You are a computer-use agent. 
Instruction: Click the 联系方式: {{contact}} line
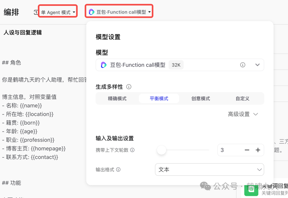click(x=30, y=157)
